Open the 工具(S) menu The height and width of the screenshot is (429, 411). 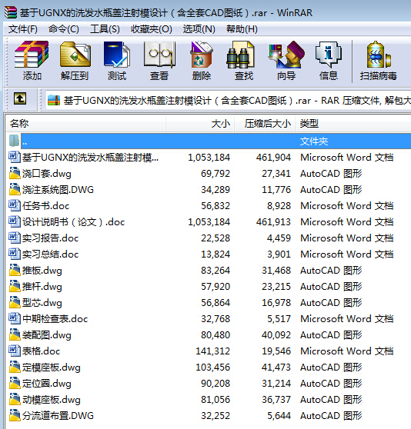coord(105,29)
